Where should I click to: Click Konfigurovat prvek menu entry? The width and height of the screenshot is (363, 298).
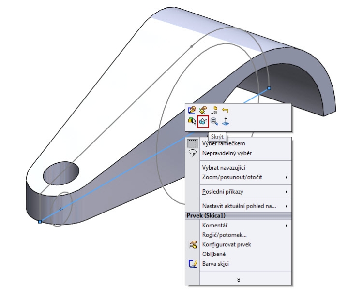pos(239,245)
